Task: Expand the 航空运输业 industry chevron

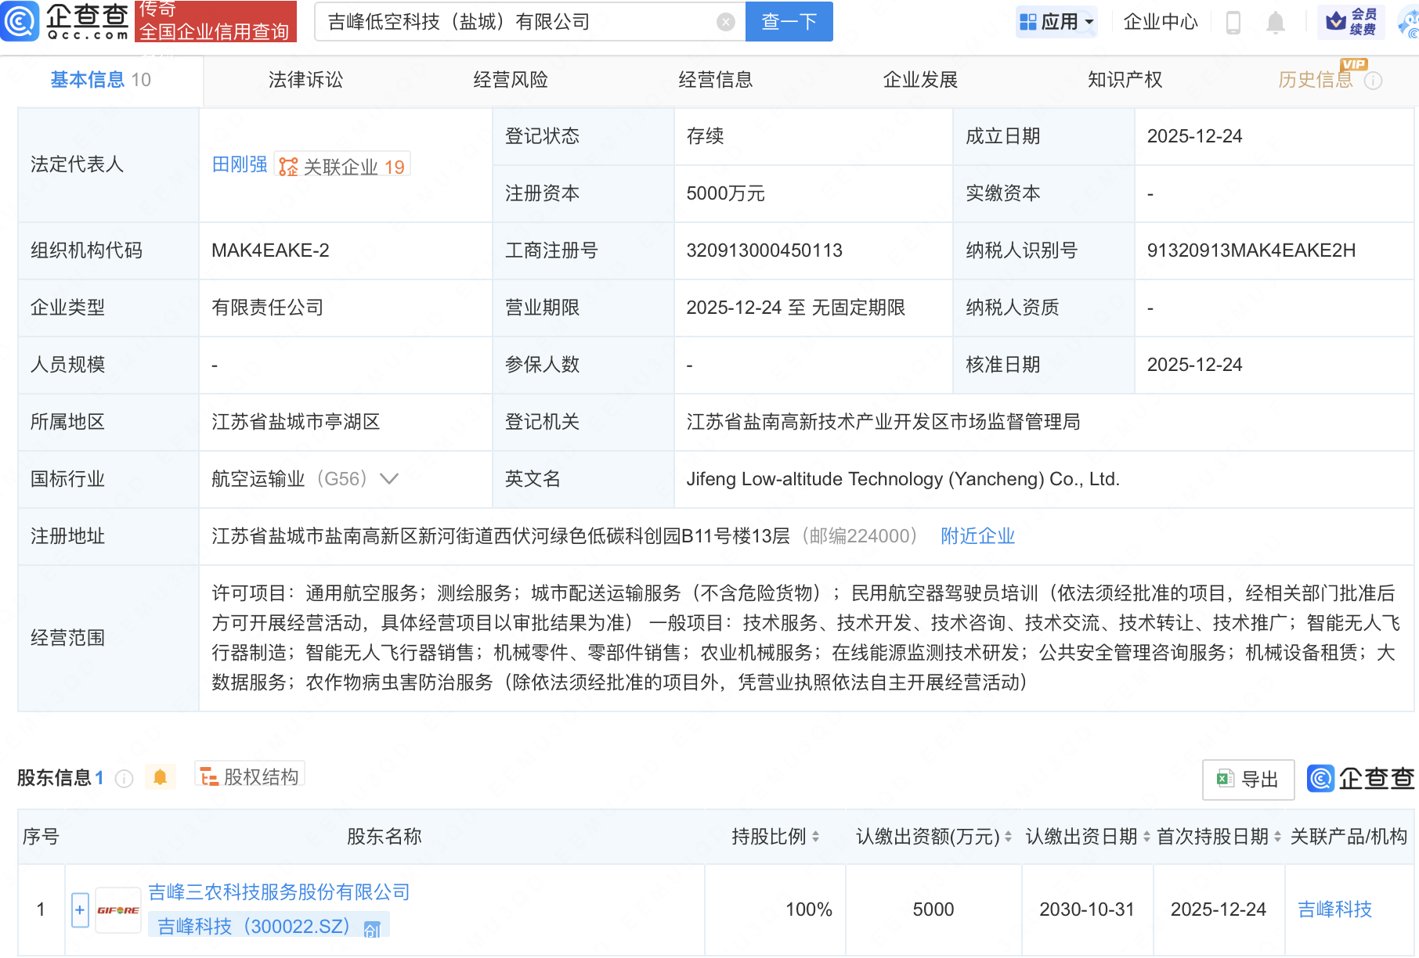Action: click(x=389, y=479)
